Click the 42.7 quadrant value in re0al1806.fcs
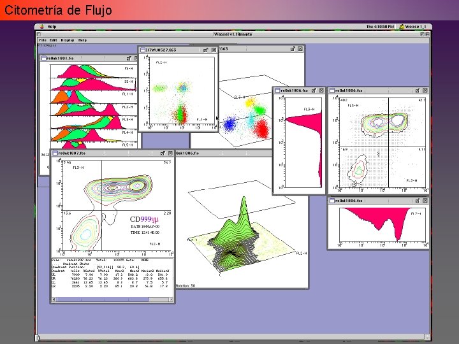Screen dimensions: 459x344 point(422,100)
